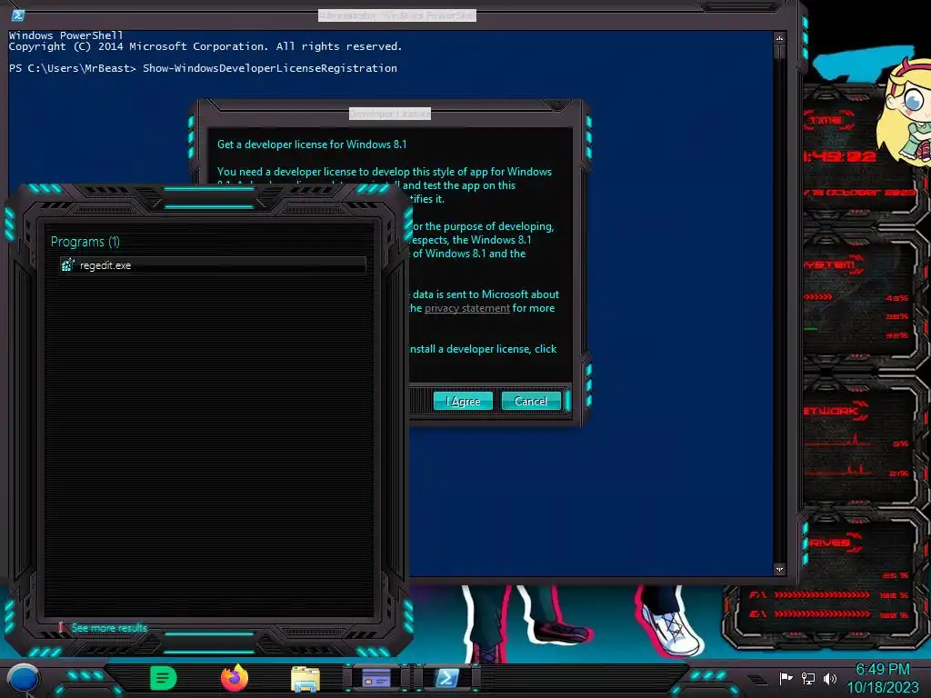Open Firefox from the taskbar
Viewport: 931px width, 698px height.
point(235,678)
